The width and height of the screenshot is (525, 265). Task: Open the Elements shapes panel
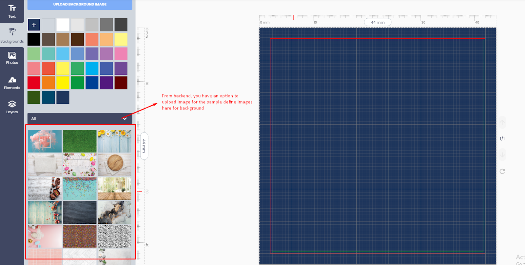12,83
